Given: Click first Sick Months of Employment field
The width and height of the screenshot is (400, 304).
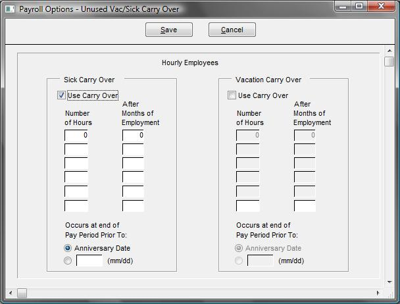Looking at the screenshot, I should (x=133, y=136).
